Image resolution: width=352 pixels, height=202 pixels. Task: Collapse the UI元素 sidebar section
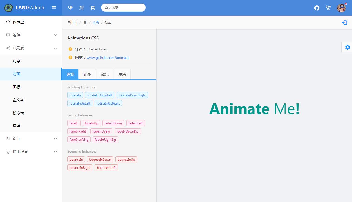click(31, 48)
